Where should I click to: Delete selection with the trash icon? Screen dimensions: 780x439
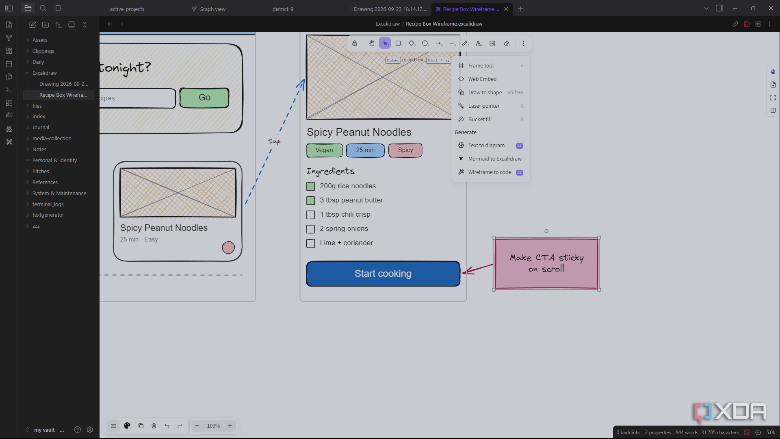[x=154, y=426]
